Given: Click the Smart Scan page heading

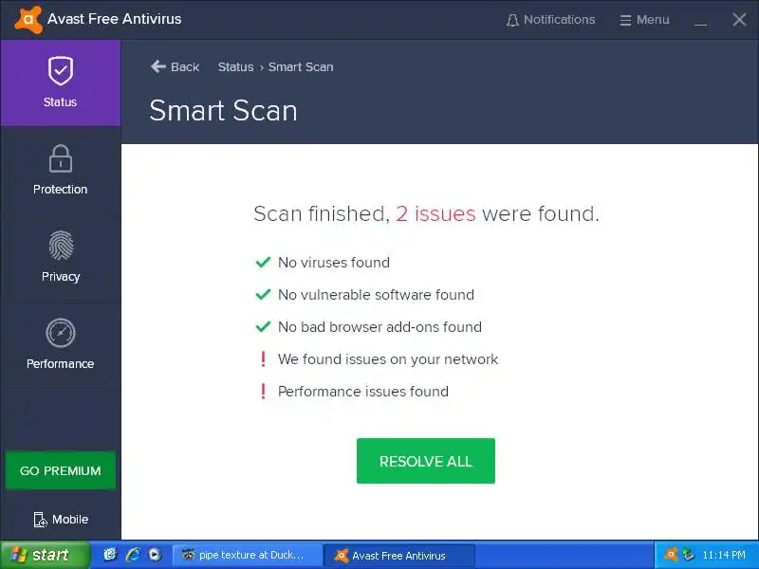Looking at the screenshot, I should coord(223,111).
